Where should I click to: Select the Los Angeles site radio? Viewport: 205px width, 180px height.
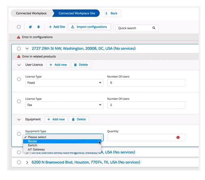point(19,152)
